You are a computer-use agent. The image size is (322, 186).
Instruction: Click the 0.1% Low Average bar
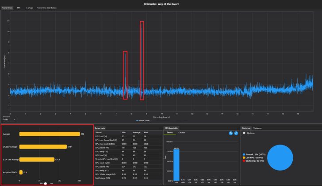pyautogui.click(x=37, y=160)
